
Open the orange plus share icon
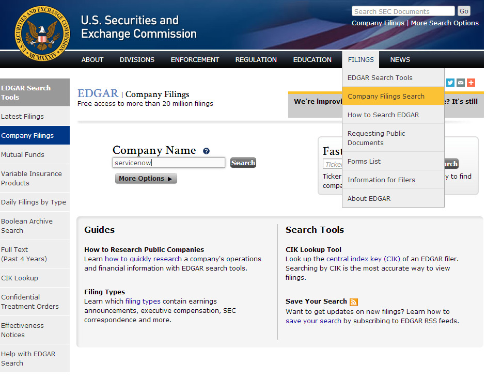(x=471, y=83)
